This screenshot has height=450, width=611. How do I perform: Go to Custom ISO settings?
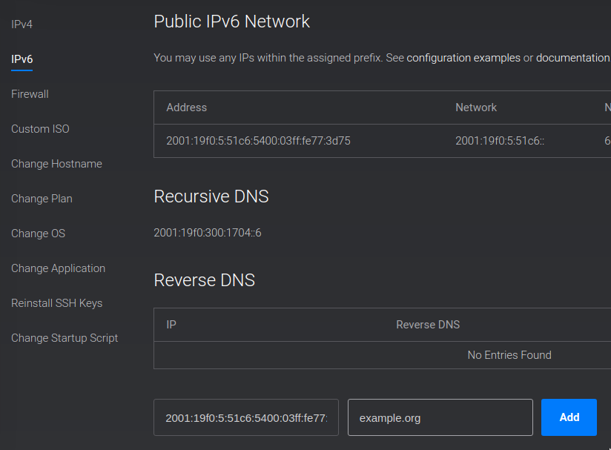pyautogui.click(x=40, y=129)
